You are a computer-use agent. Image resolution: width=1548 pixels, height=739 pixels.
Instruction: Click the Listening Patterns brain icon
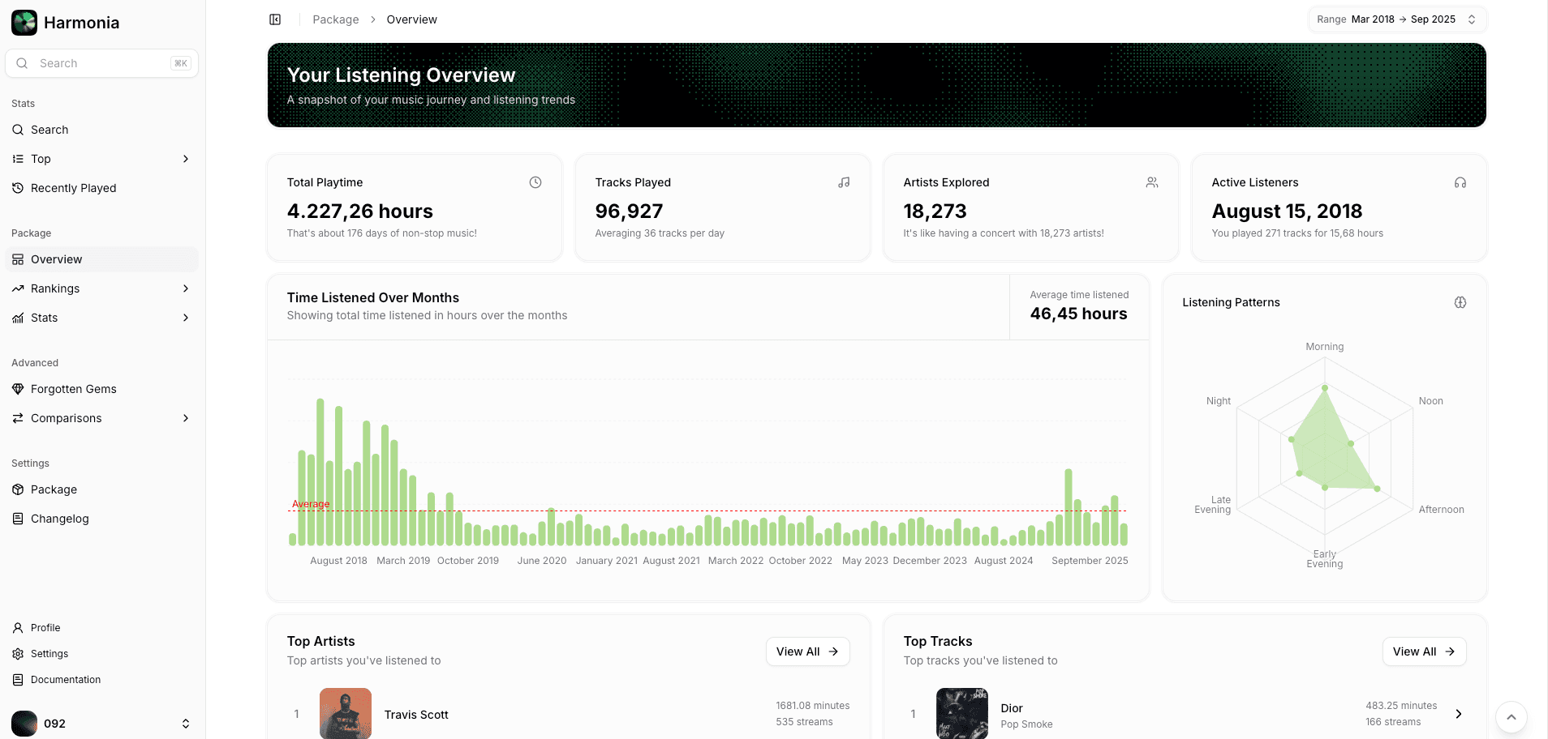(1460, 302)
